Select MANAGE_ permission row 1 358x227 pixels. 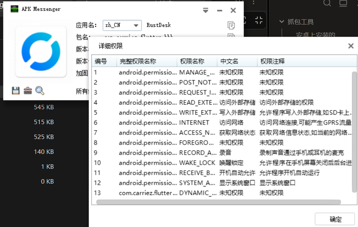(222, 72)
